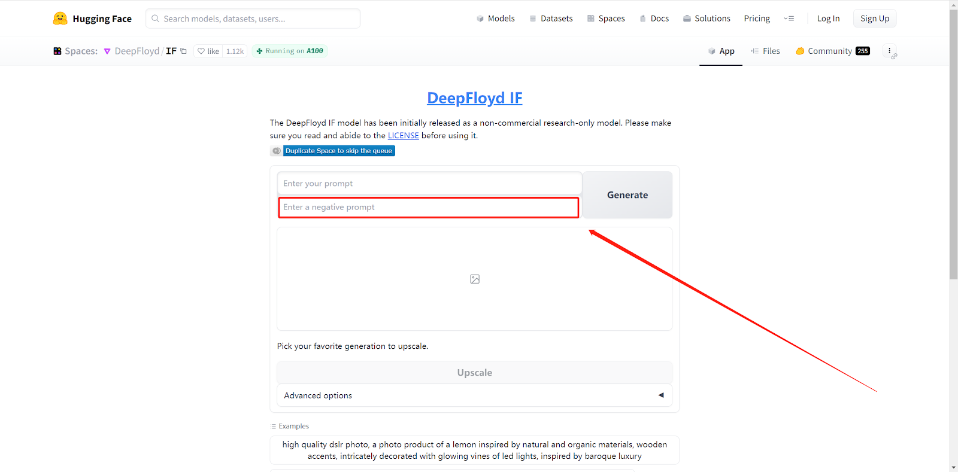Open the Spaces page
The image size is (958, 472).
[x=606, y=19]
